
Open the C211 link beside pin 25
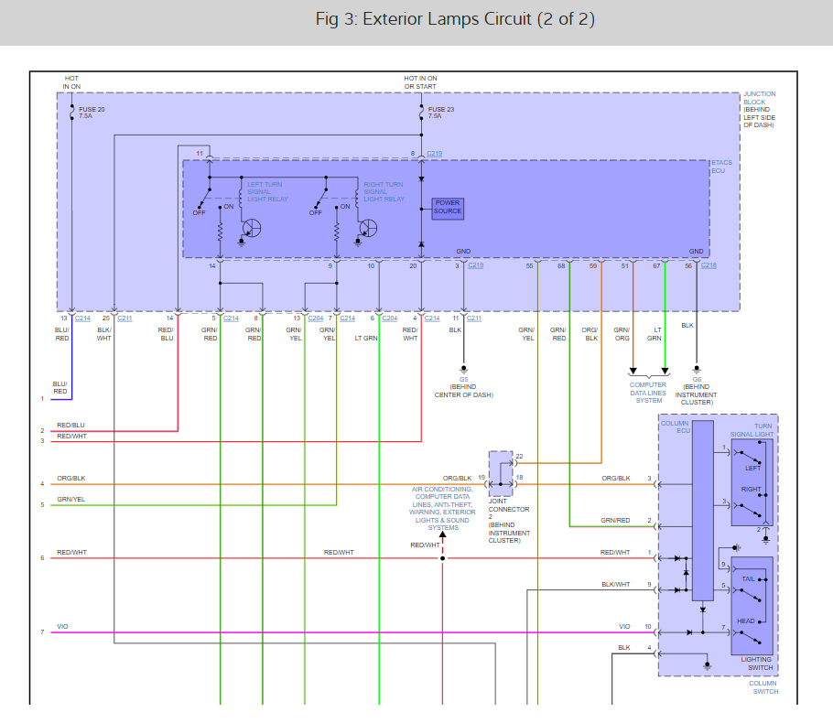(x=124, y=318)
